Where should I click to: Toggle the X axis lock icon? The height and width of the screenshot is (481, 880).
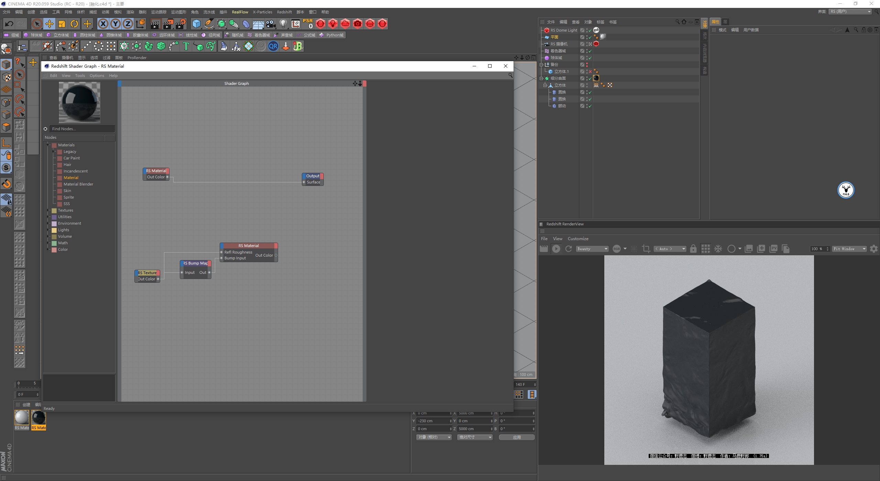pos(103,24)
